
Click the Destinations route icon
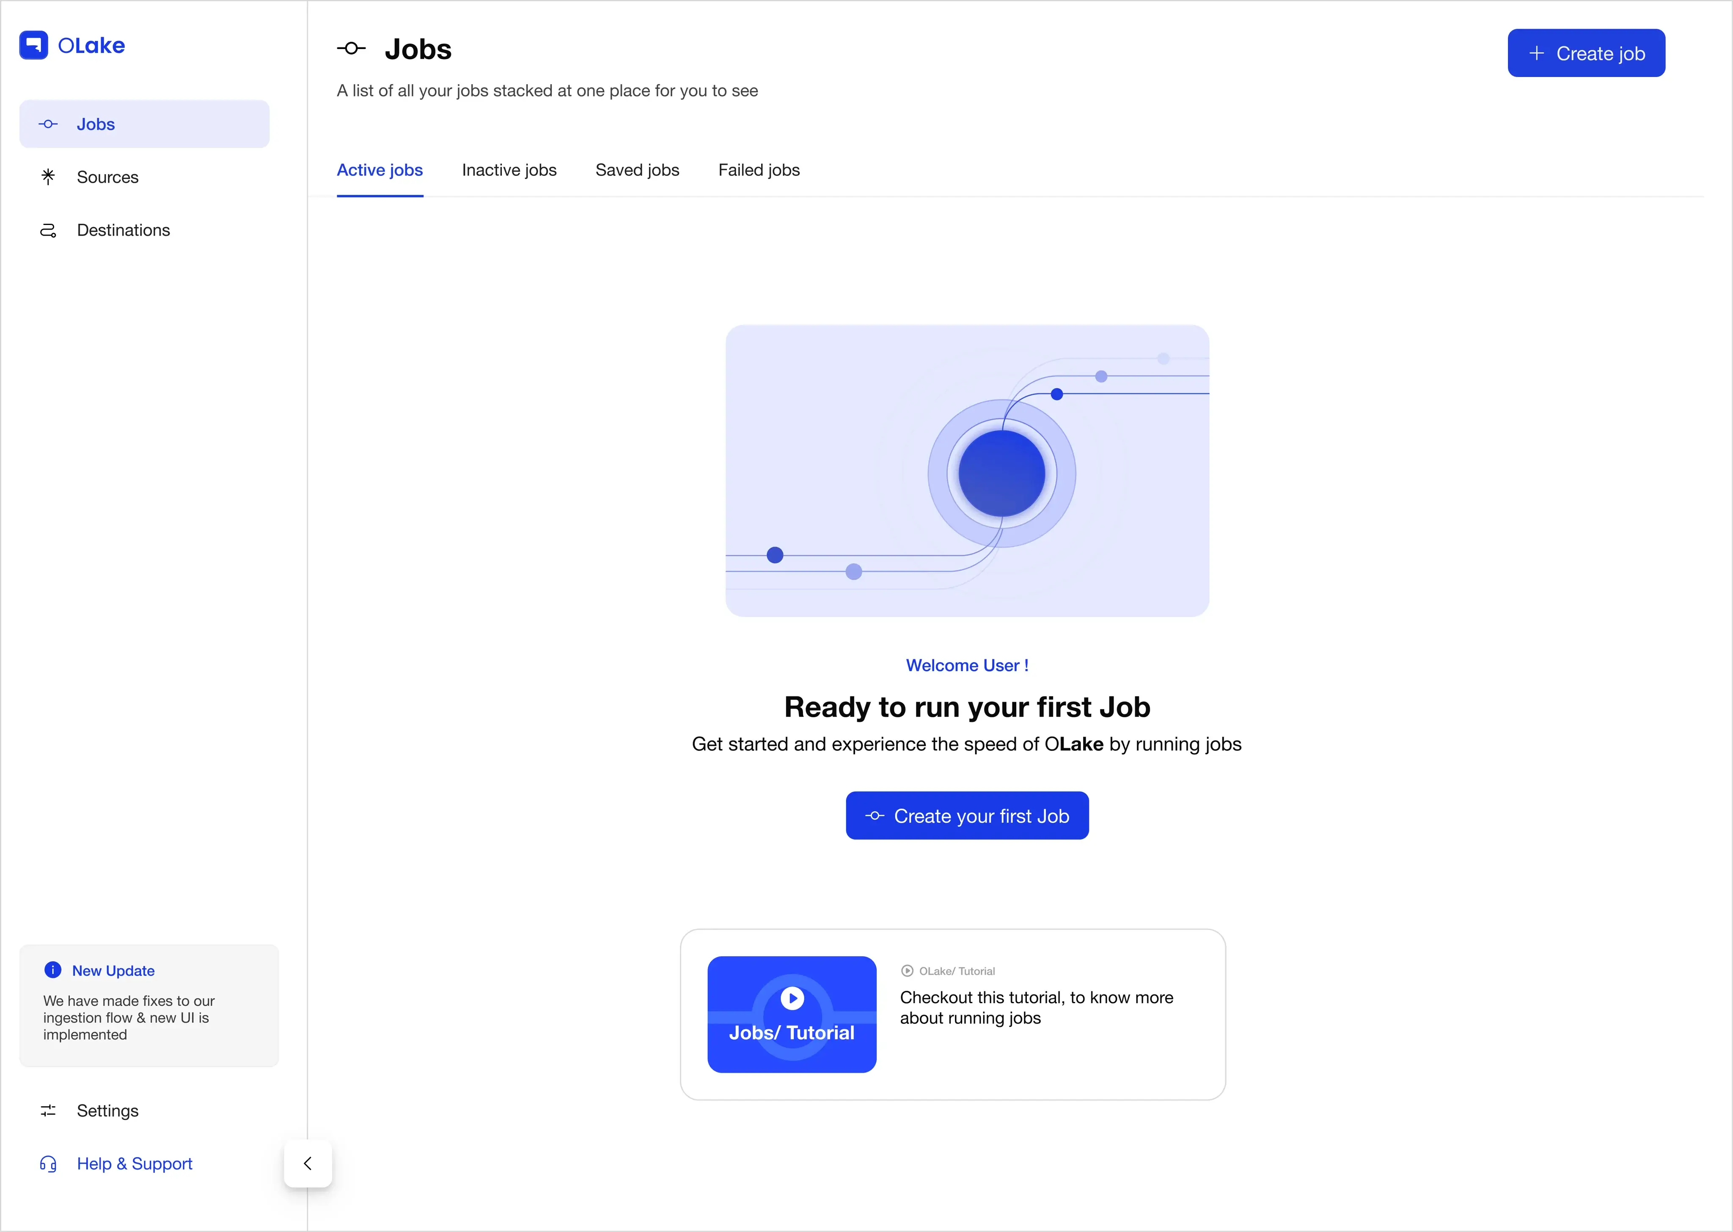49,230
